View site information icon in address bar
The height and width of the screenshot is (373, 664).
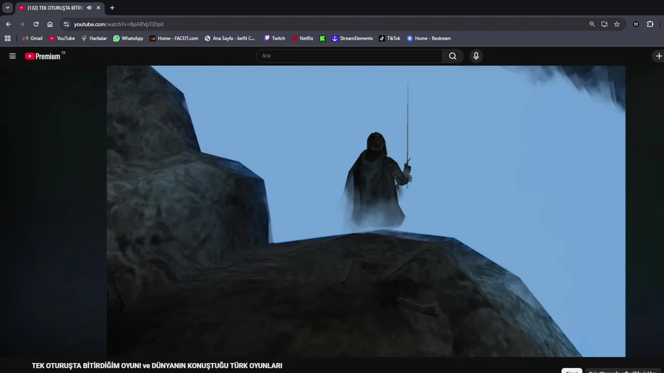click(x=66, y=24)
